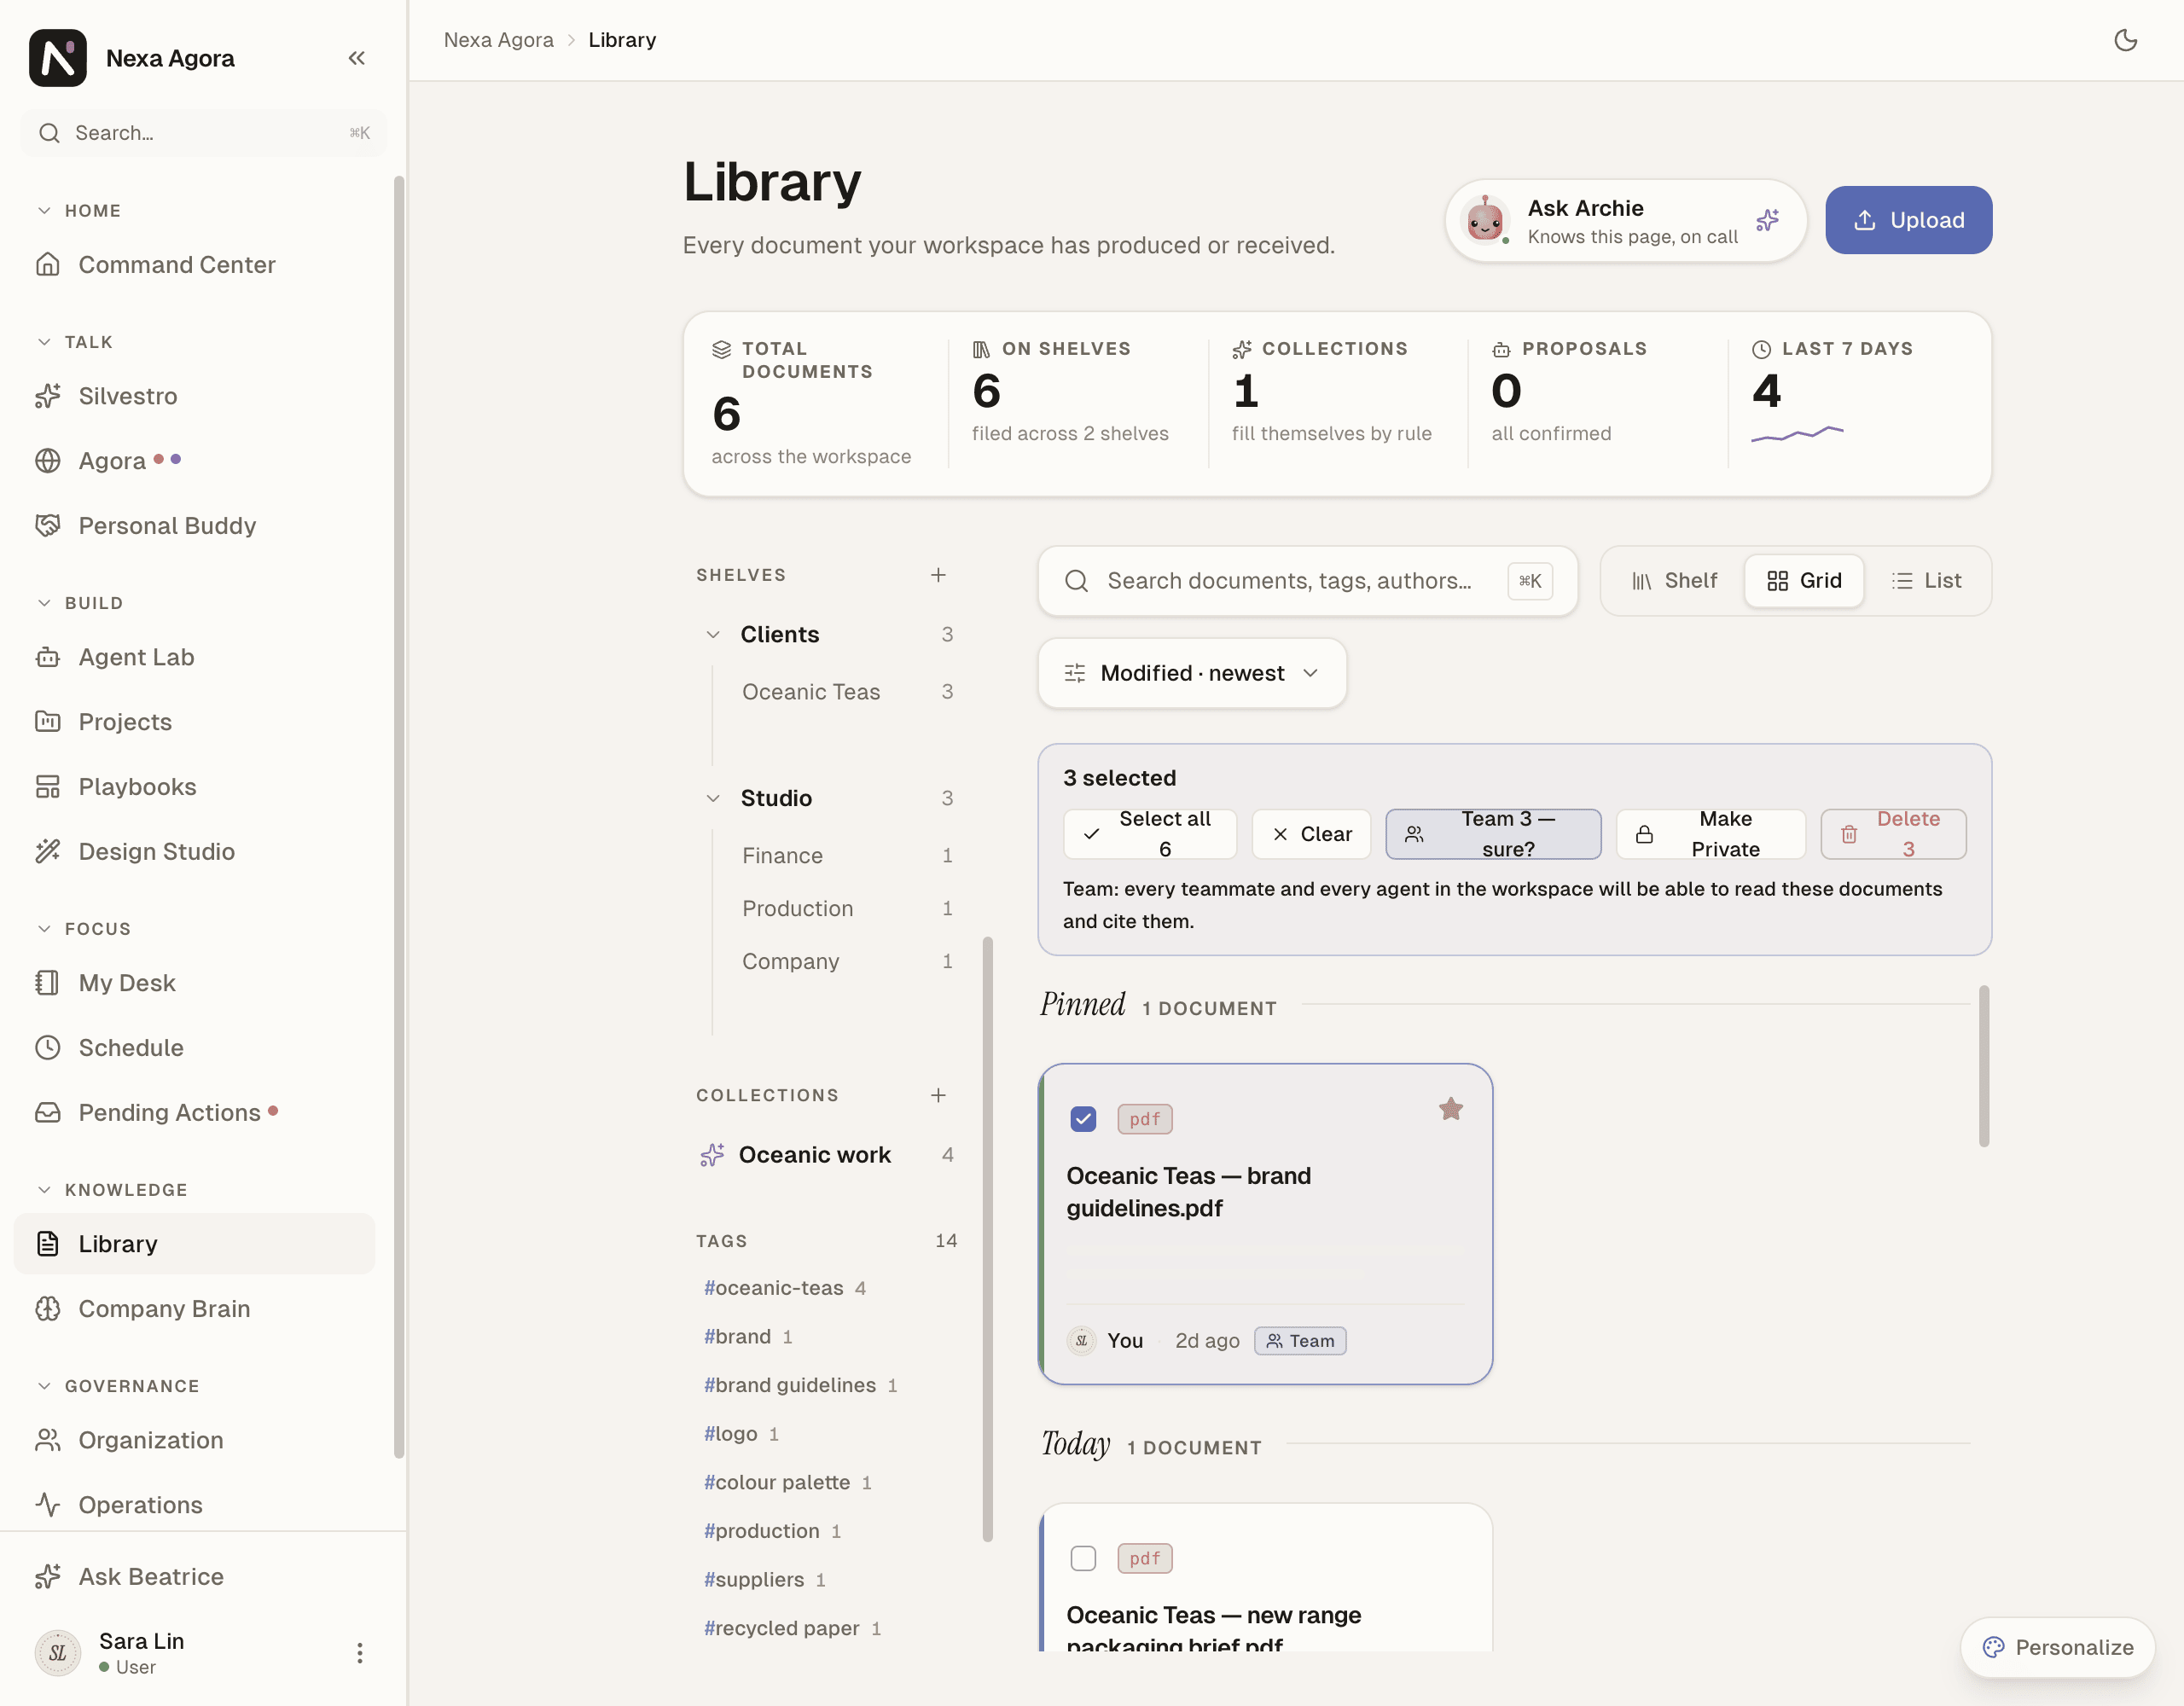Open Ask Beatrice assistant

194,1577
